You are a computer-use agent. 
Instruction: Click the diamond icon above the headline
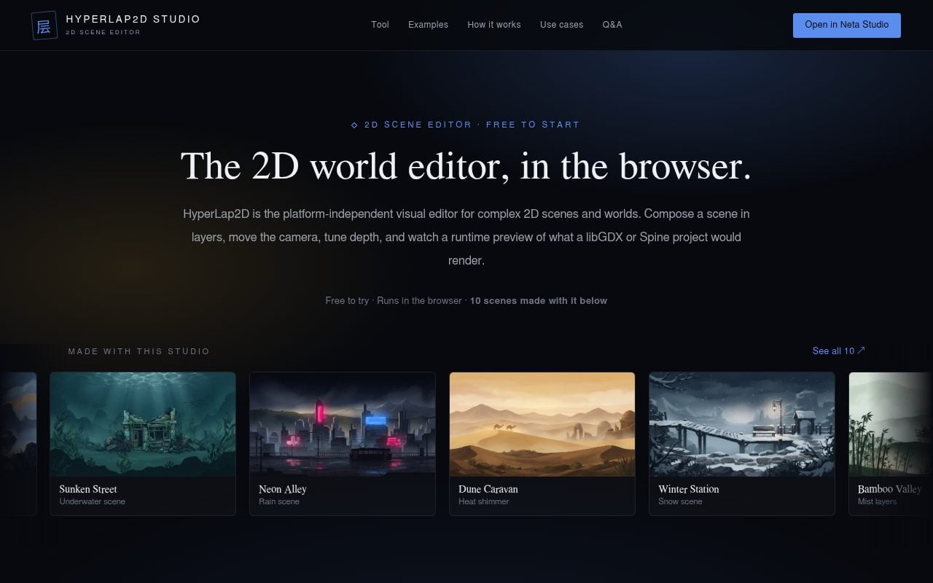[355, 125]
